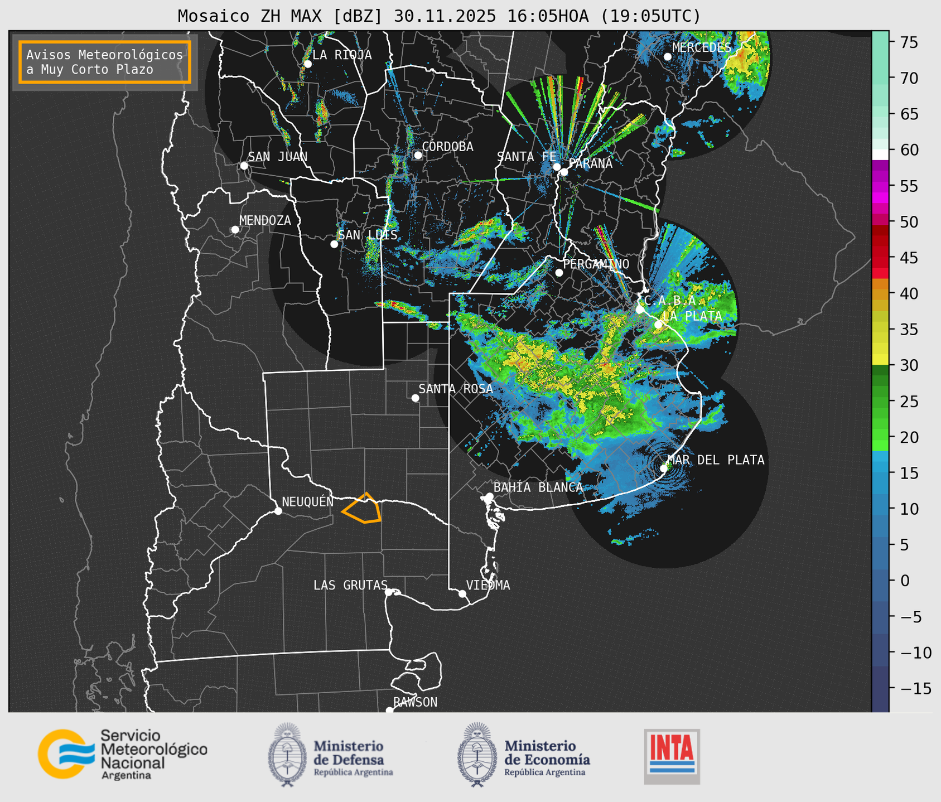Screen dimensions: 941x802
Task: Click the orange warning polygon near Neuquén
Action: [362, 509]
